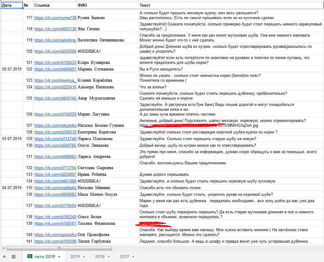This screenshot has width=324, height=262.
Task: Switch to the 2018 sheet tab
Action: coord(100,257)
